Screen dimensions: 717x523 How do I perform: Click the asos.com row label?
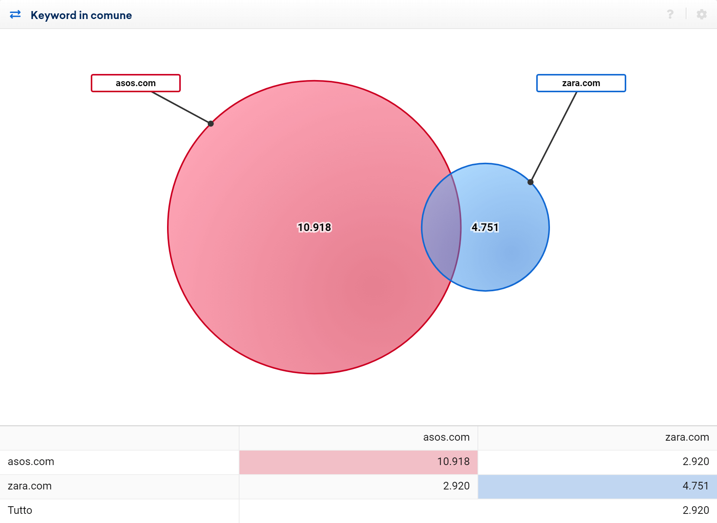31,462
